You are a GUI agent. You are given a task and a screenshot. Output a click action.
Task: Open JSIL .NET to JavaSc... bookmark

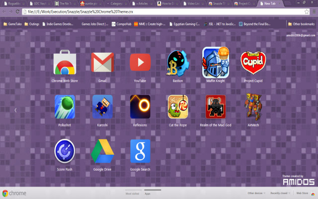click(x=220, y=24)
